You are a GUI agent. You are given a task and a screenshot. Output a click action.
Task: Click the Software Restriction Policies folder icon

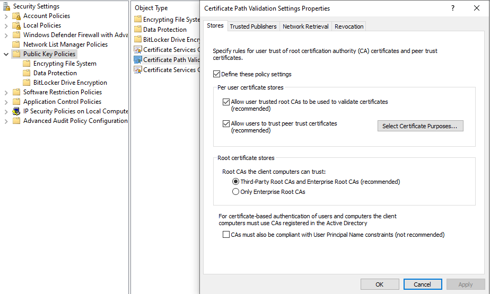pos(16,92)
